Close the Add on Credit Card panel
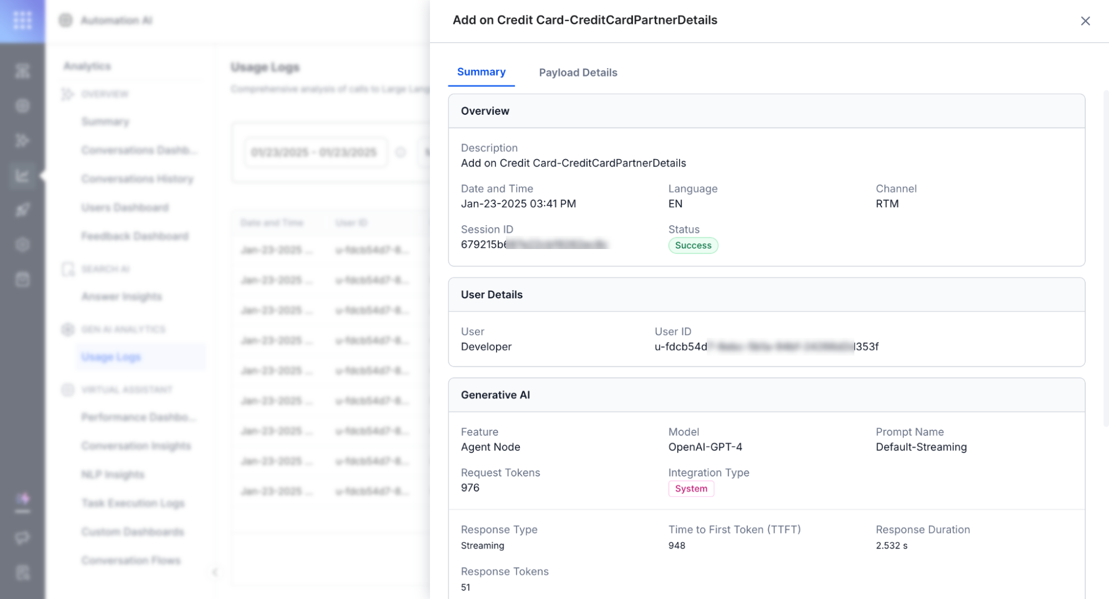The width and height of the screenshot is (1109, 599). coord(1085,21)
